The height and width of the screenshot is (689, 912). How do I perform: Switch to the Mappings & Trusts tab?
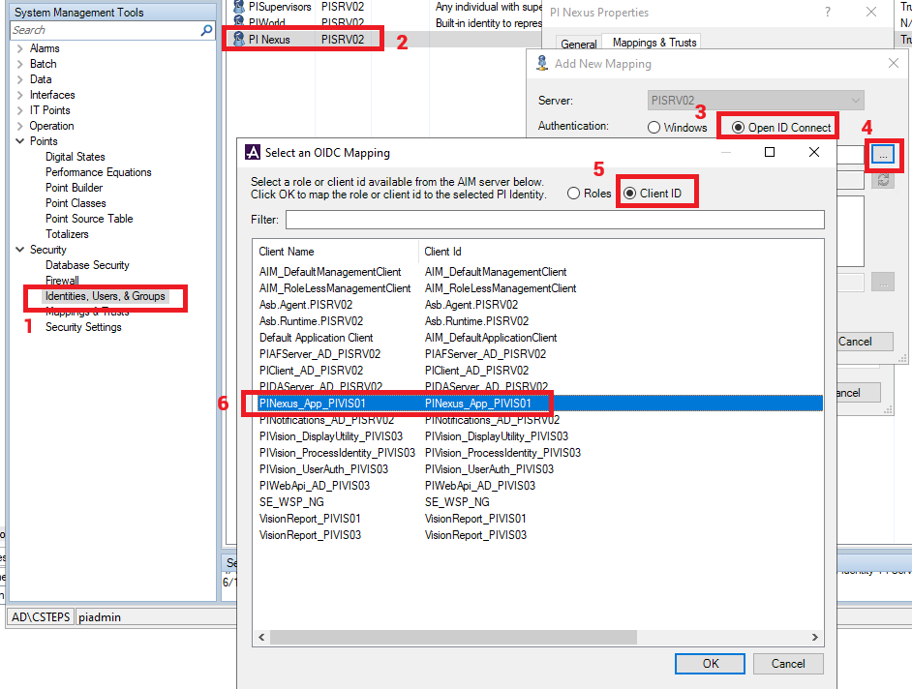(654, 43)
